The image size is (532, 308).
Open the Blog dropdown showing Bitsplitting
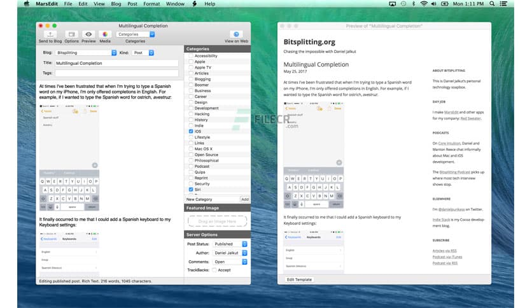point(86,53)
